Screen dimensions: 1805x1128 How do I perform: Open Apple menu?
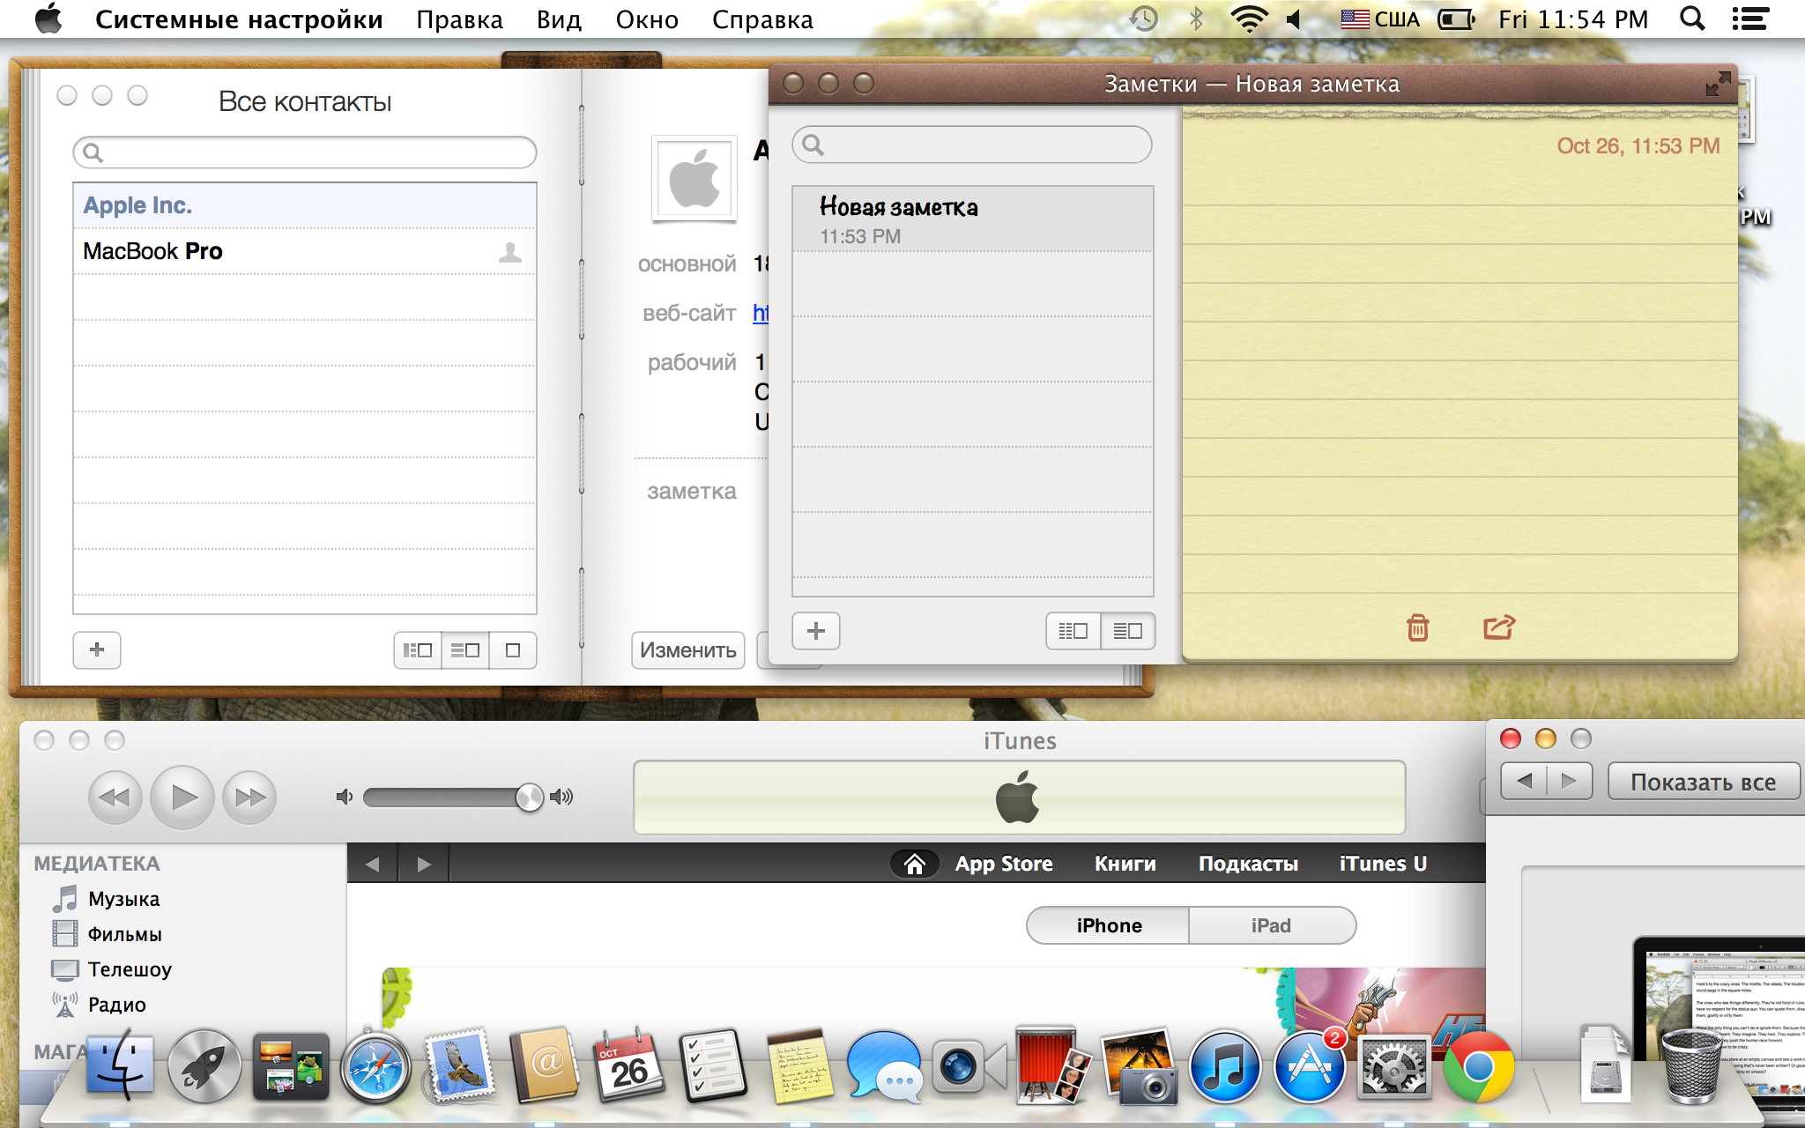48,18
